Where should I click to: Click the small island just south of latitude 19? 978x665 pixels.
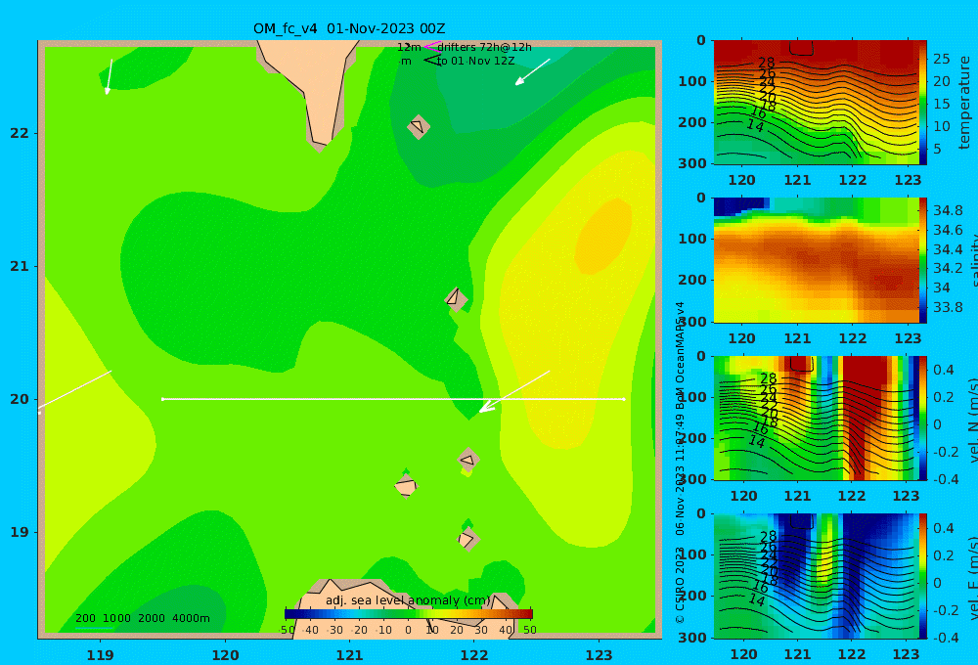pos(467,539)
